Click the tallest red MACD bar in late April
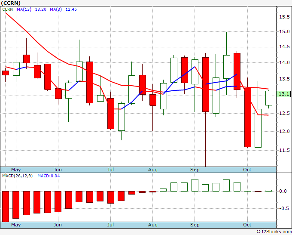The image size is (292, 235). (x=6, y=207)
